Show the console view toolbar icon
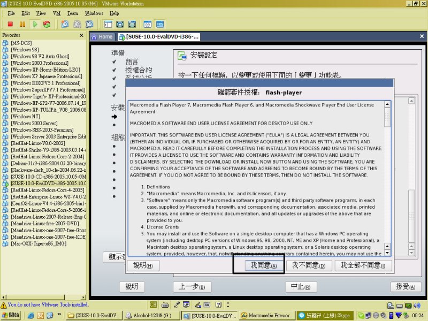This screenshot has width=428, height=321. [160, 24]
